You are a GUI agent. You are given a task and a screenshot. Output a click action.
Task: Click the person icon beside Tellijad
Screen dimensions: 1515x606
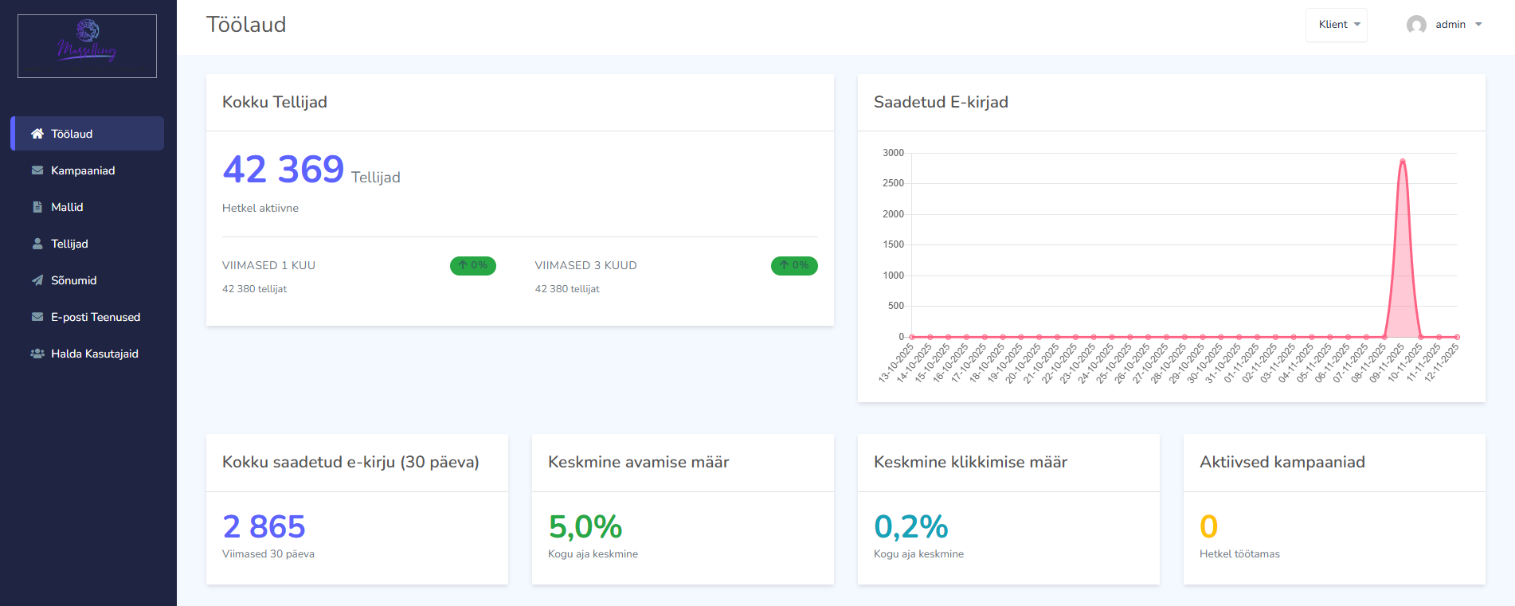coord(37,244)
